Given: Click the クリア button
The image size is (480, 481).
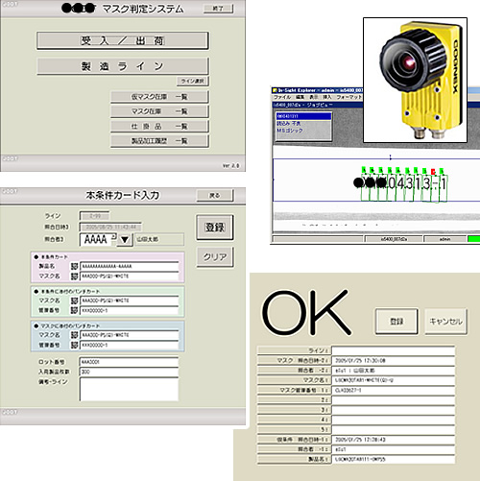Looking at the screenshot, I should pos(215,257).
